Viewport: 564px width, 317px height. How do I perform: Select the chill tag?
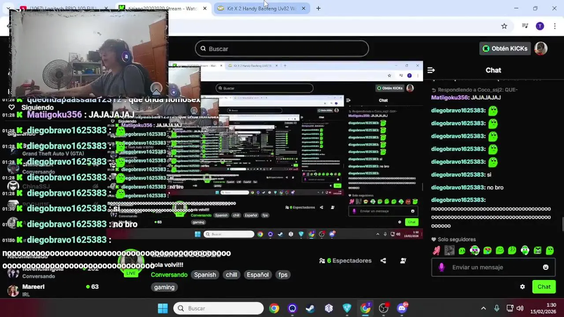(x=231, y=275)
